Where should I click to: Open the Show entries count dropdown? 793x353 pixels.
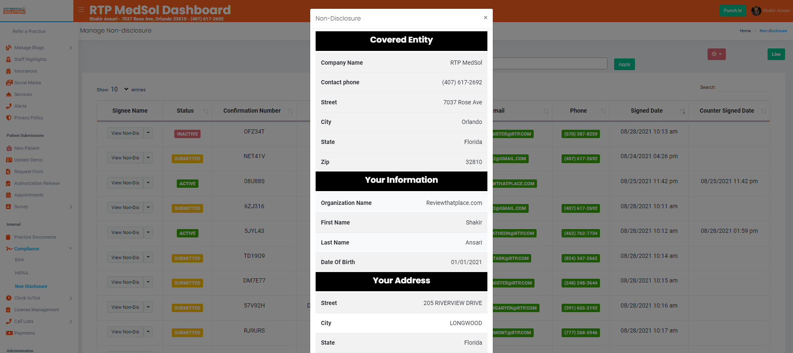[120, 89]
